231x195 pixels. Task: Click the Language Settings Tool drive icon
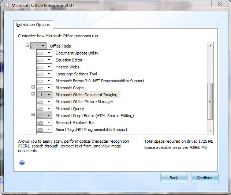(40, 74)
